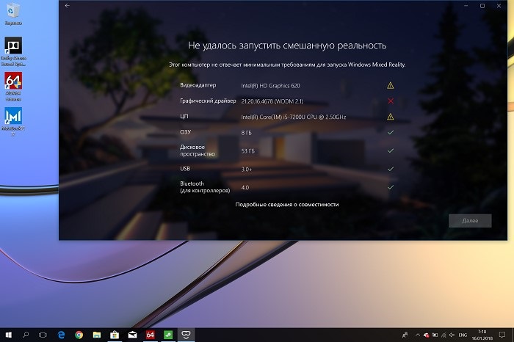Click the Далее button
The image size is (514, 342).
pyautogui.click(x=470, y=221)
